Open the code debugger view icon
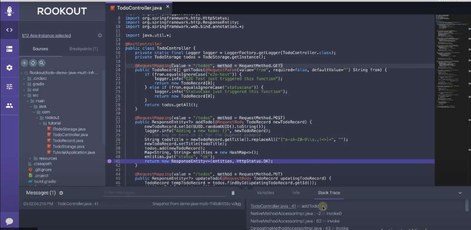Image resolution: width=471 pixels, height=230 pixels. 9,30
